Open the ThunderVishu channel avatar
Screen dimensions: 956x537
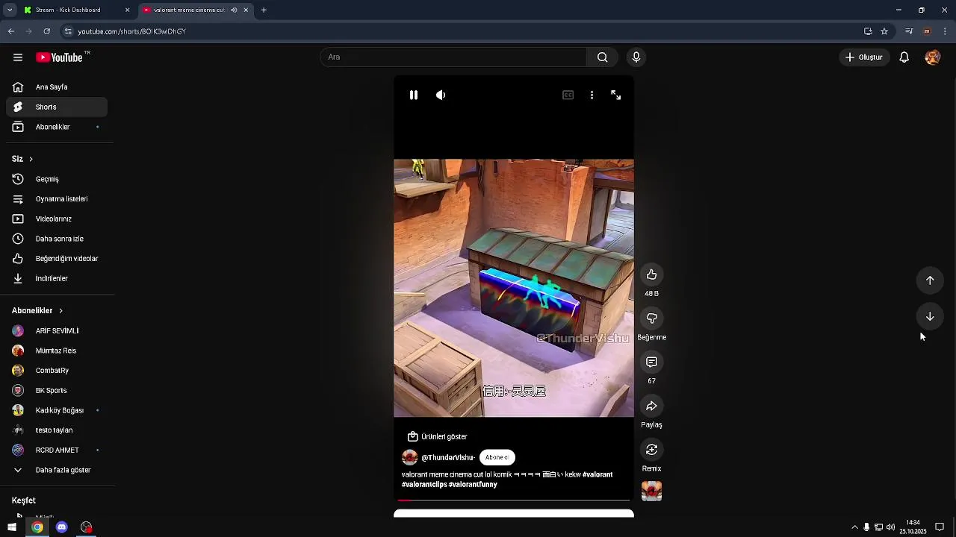tap(409, 457)
